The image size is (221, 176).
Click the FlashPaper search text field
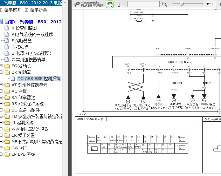click(x=143, y=4)
